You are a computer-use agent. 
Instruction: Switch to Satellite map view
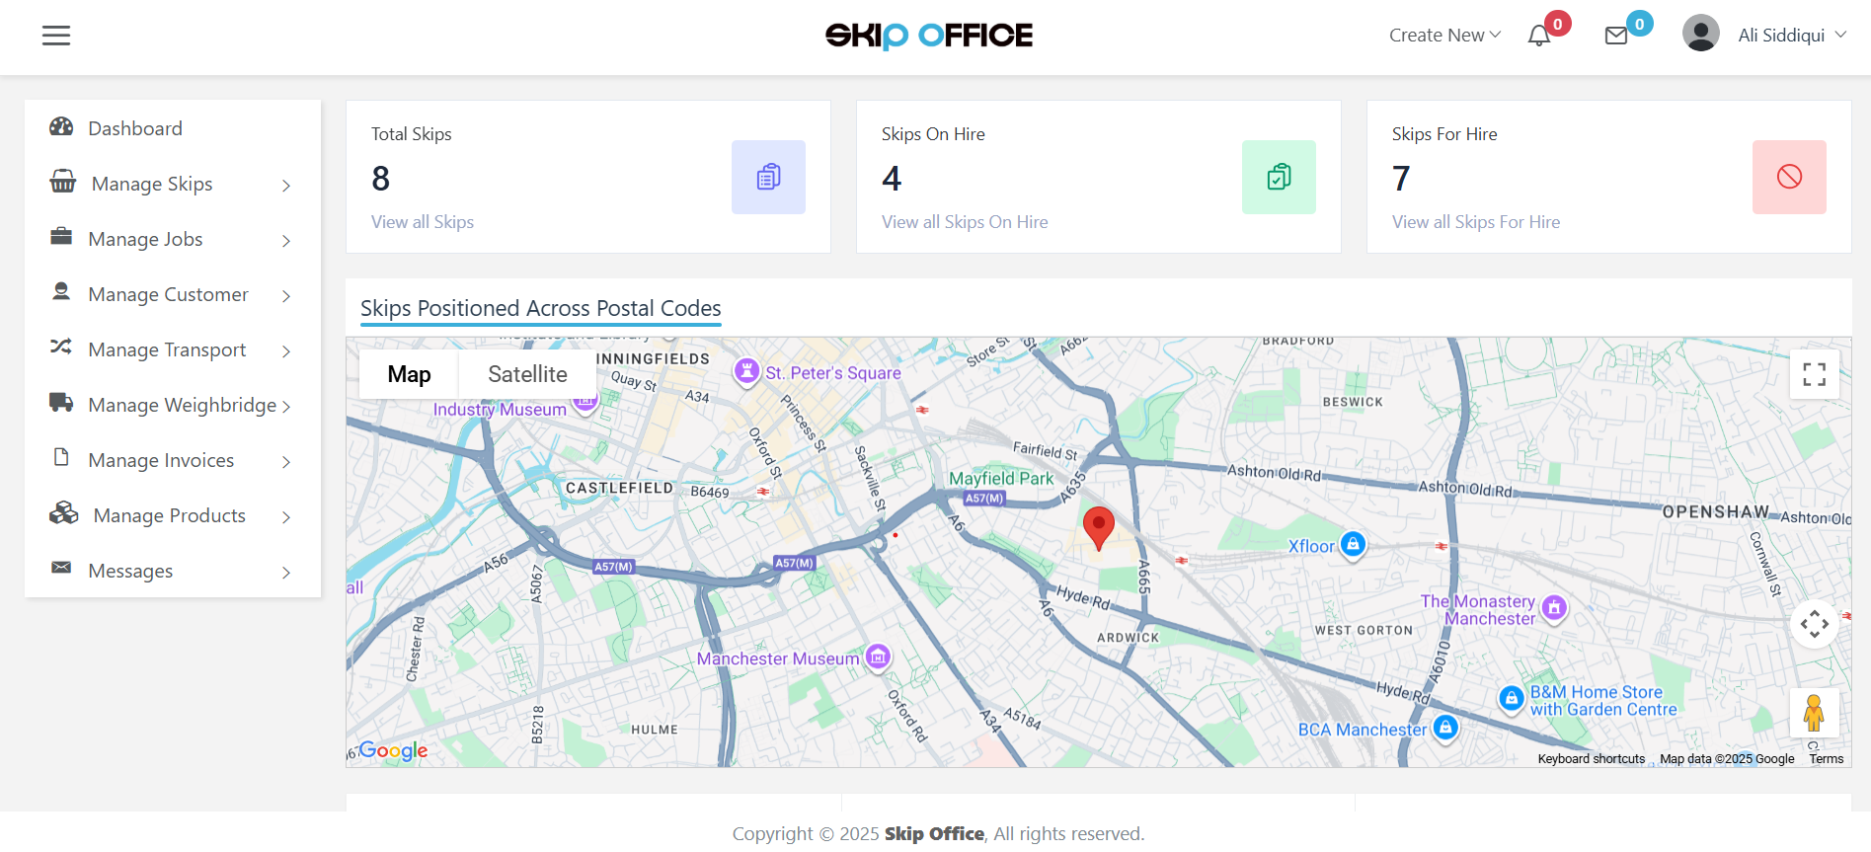(x=527, y=374)
